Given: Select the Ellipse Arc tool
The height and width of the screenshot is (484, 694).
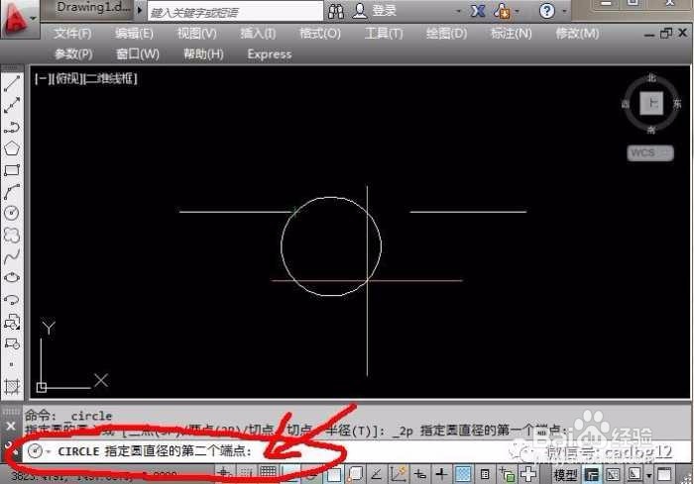Looking at the screenshot, I should tap(12, 300).
